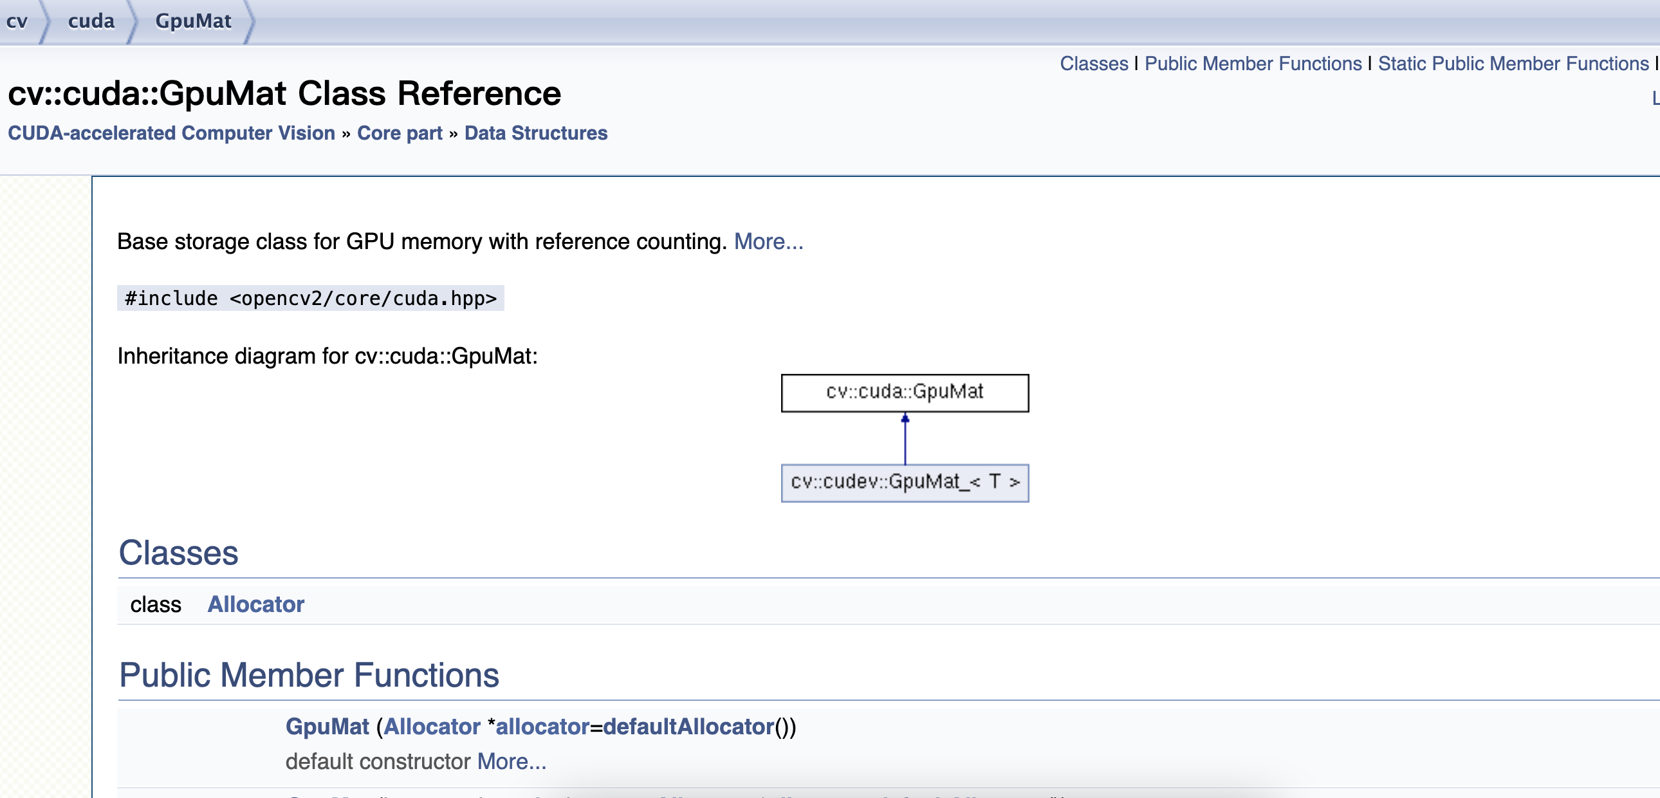
Task: Click the cv breadcrumb item
Action: (x=17, y=21)
